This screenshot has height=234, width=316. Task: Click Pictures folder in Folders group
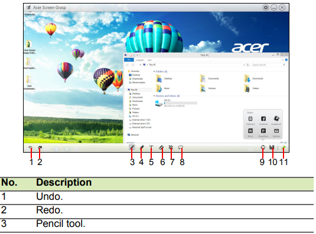[x=208, y=88]
